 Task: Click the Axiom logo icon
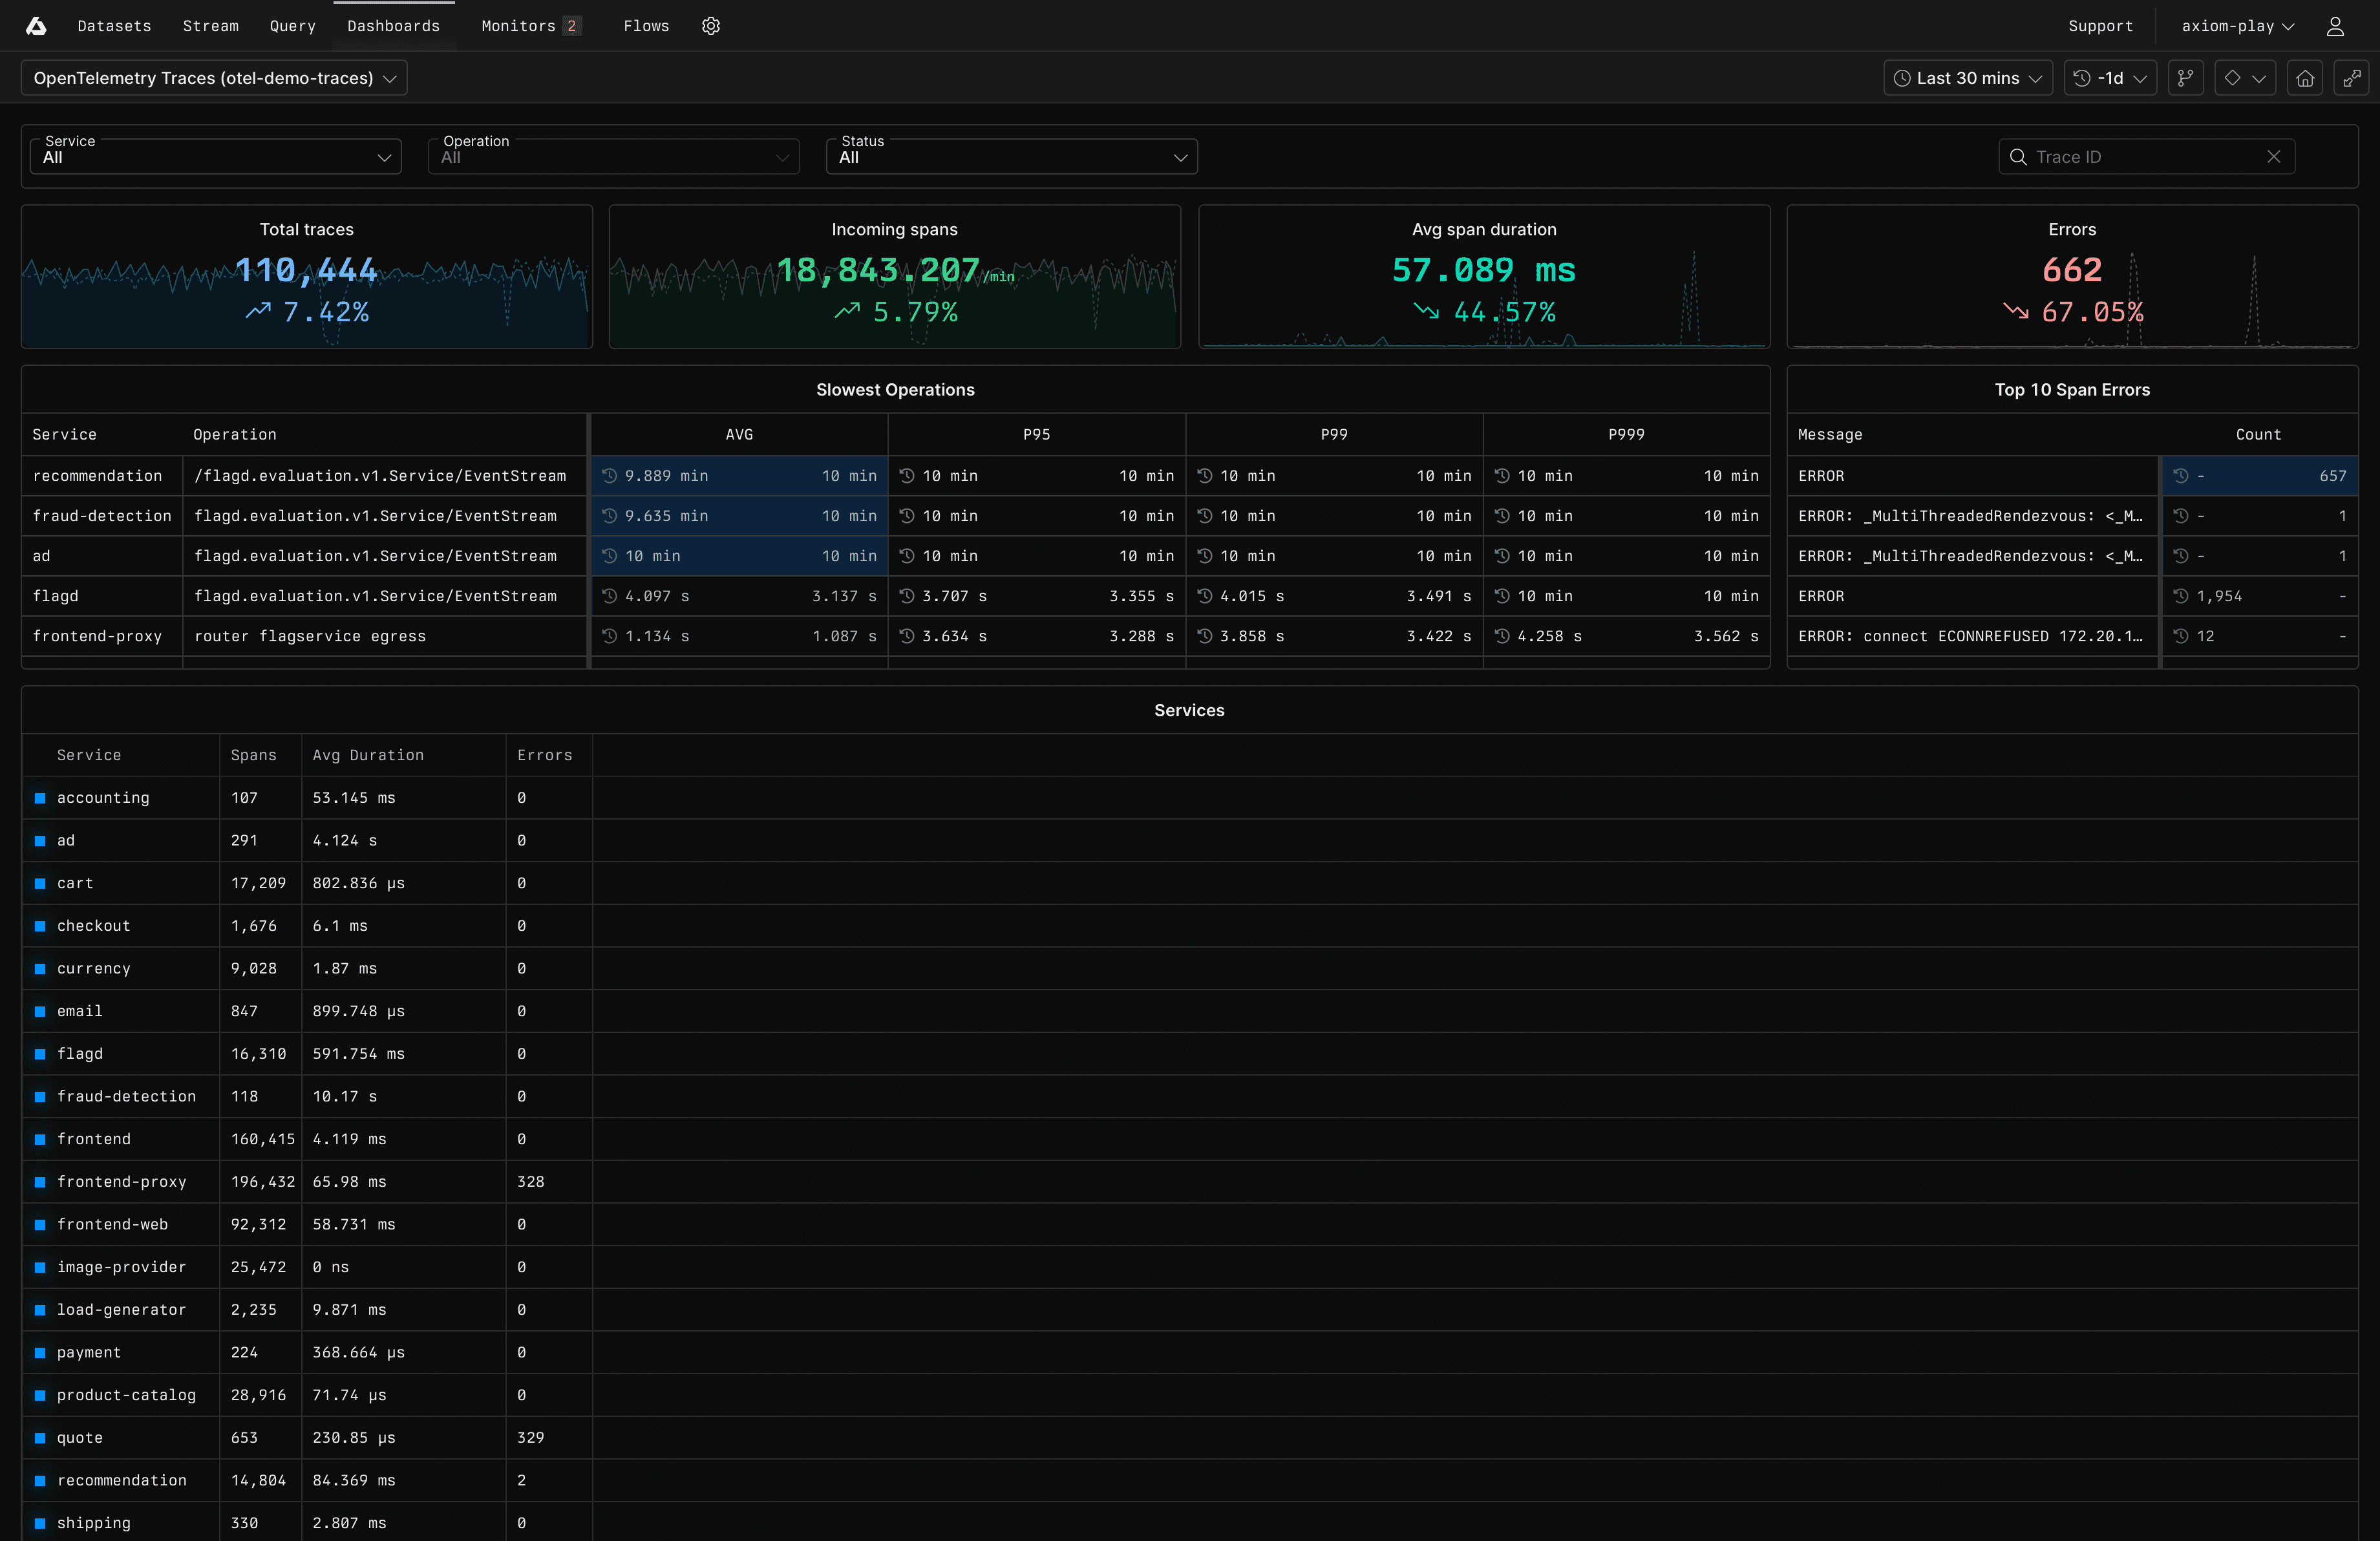click(36, 26)
